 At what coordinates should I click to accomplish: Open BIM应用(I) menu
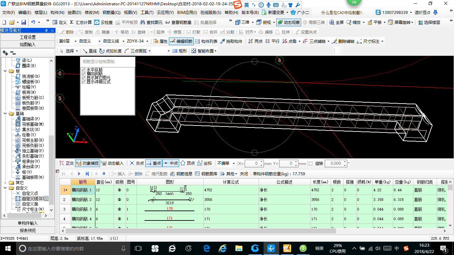coord(187,13)
